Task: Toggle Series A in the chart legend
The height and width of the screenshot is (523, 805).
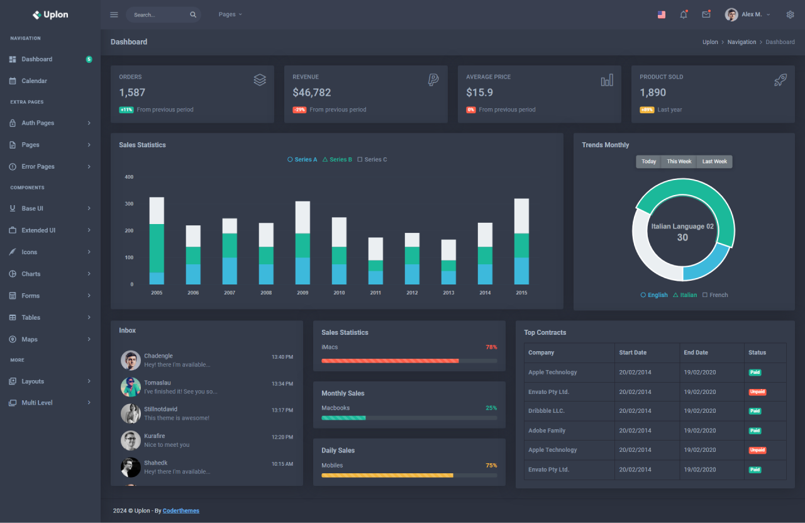Action: 303,160
